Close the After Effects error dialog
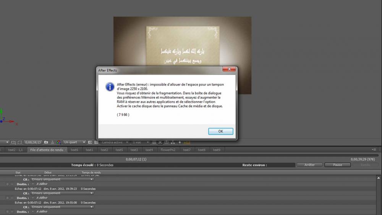382x215 pixels. (x=229, y=69)
